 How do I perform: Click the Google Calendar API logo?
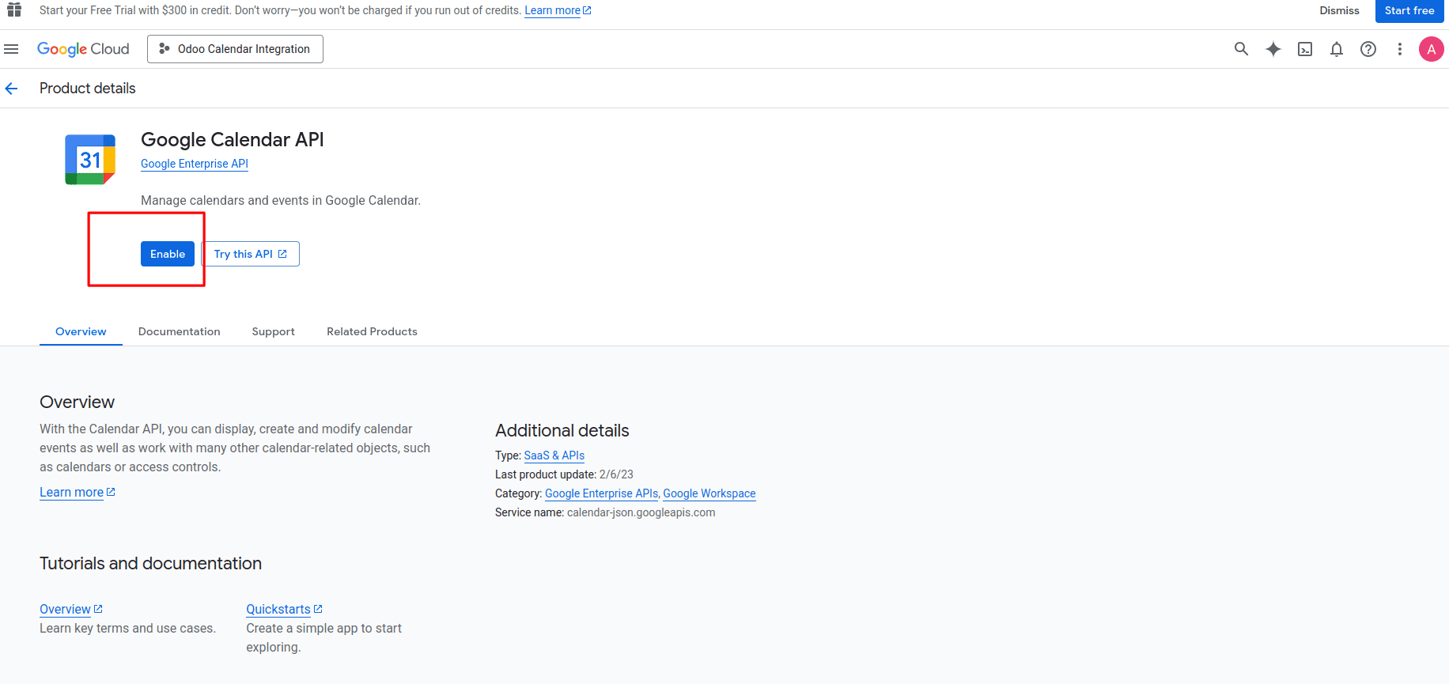pos(90,160)
